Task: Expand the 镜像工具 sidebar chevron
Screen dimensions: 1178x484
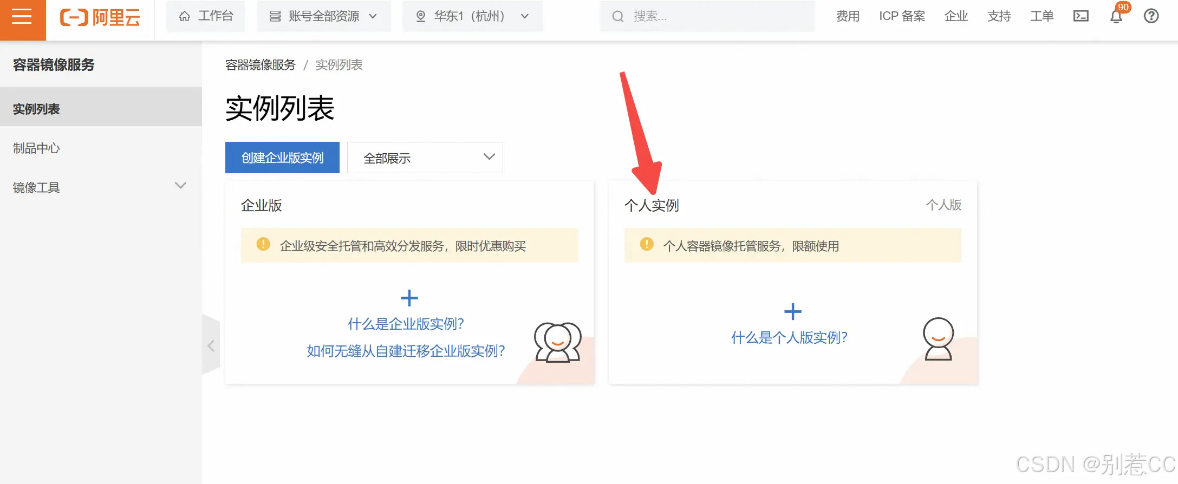Action: tap(181, 186)
